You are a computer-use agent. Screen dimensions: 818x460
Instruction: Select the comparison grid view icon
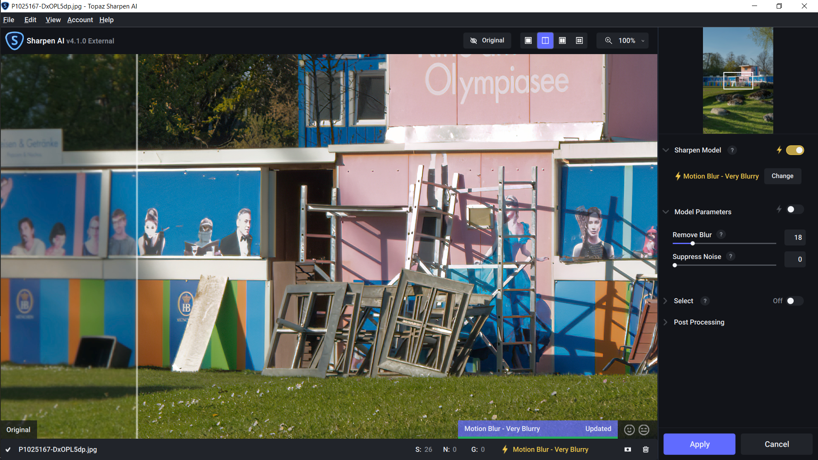coord(579,40)
